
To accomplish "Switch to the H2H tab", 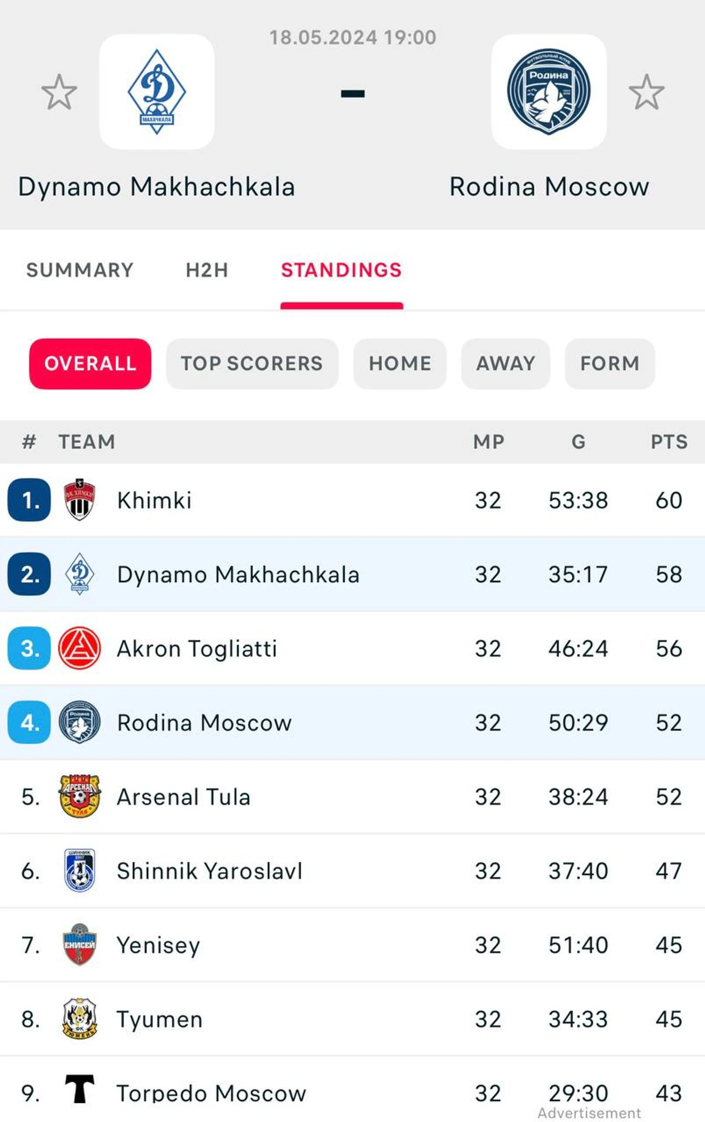I will click(207, 270).
